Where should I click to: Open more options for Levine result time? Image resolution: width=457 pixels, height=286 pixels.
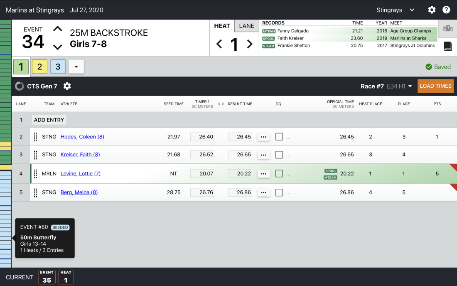[x=263, y=174]
